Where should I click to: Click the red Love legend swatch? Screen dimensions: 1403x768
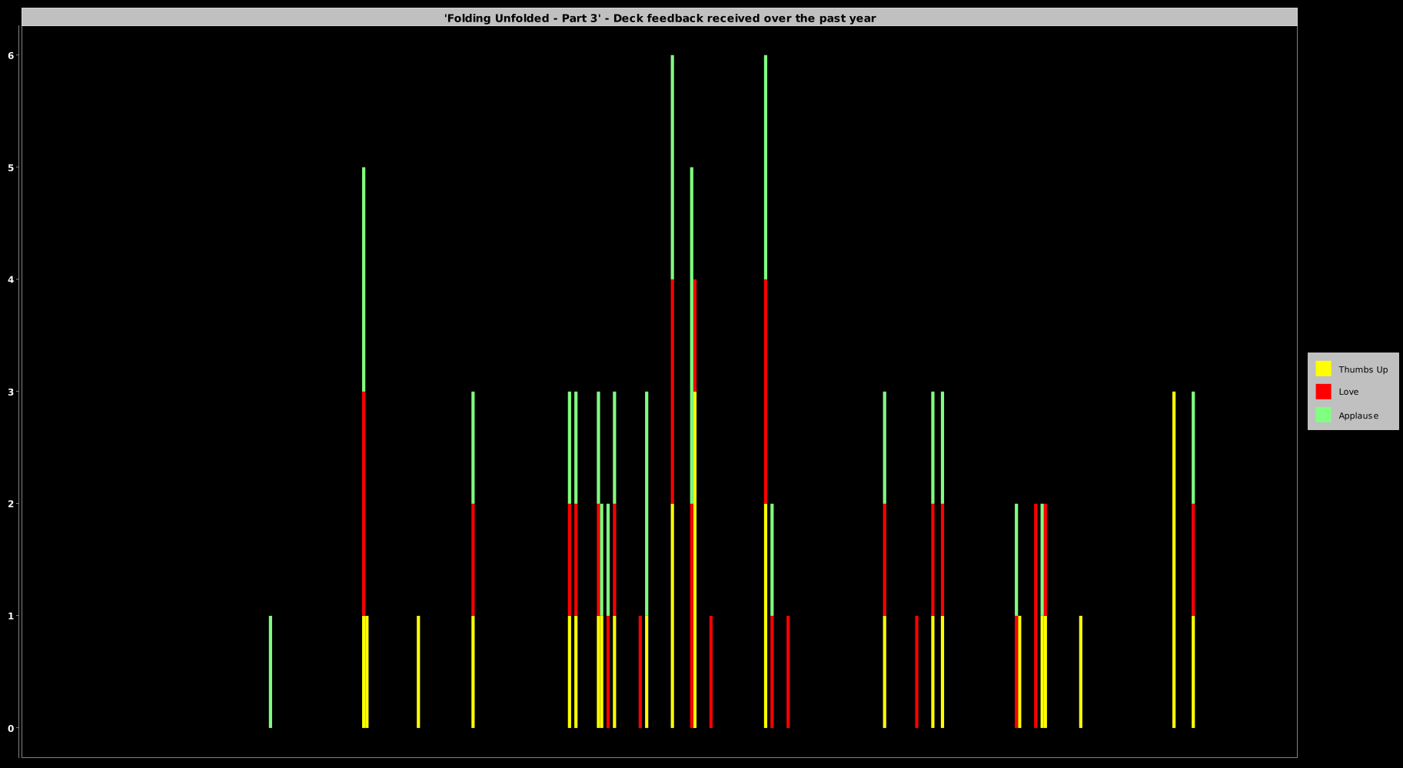tap(1323, 392)
